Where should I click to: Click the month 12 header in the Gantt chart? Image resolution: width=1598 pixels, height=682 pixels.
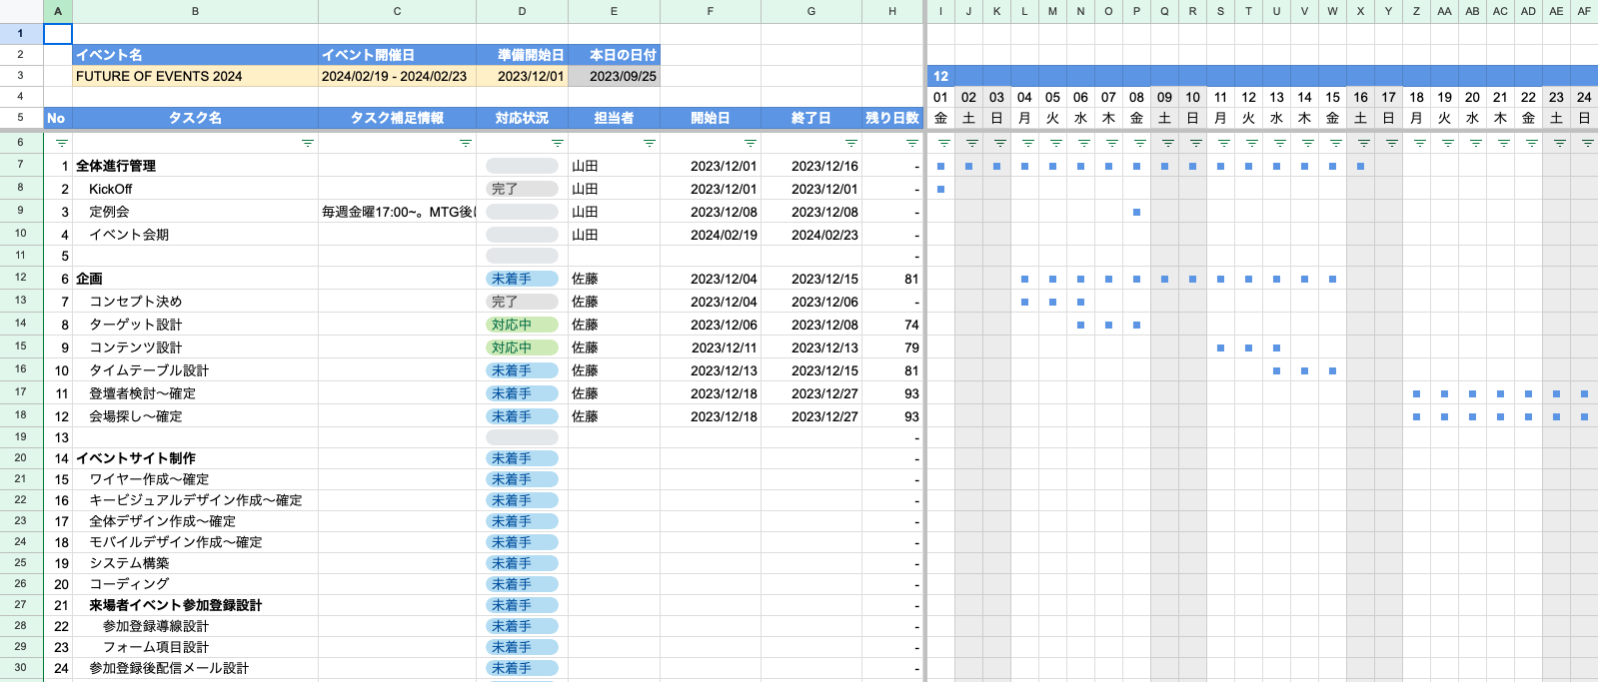point(940,76)
